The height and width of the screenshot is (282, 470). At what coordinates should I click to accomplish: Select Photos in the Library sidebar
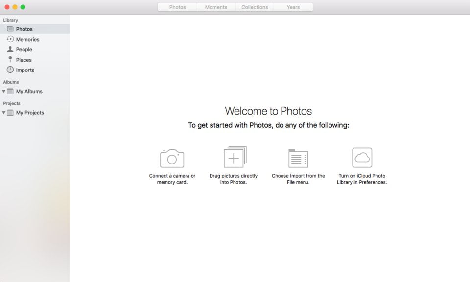pos(35,29)
